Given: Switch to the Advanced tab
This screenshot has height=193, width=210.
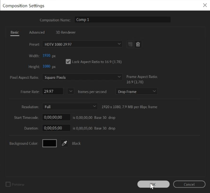Looking at the screenshot, I should pyautogui.click(x=37, y=32).
